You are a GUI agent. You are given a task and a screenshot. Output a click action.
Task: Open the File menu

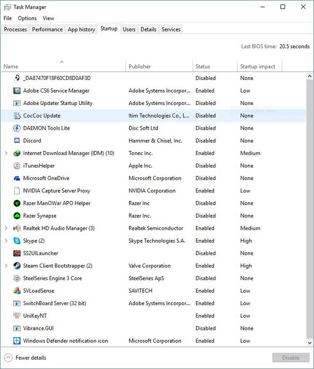(7, 18)
